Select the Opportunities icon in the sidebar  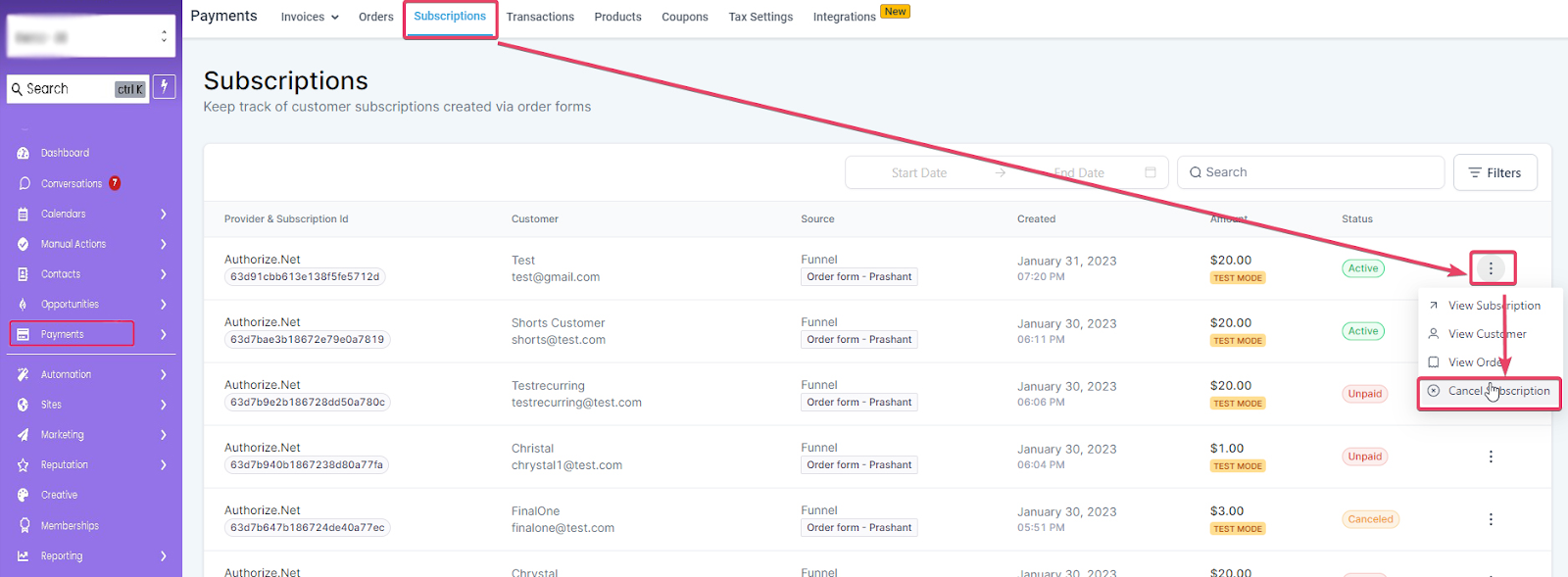[x=23, y=305]
